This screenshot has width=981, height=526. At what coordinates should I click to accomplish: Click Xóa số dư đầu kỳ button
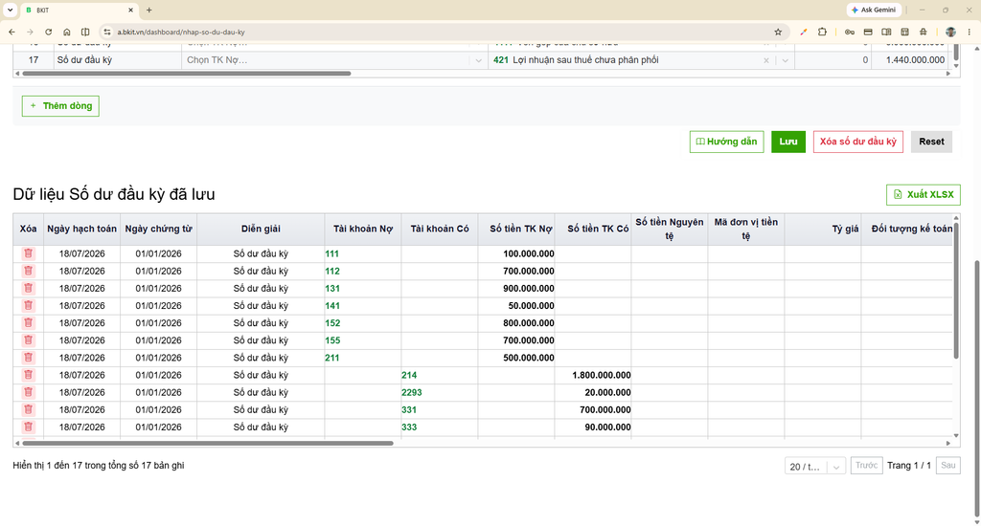[857, 142]
